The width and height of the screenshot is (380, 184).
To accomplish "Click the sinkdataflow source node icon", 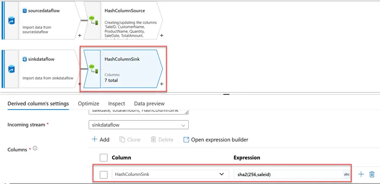I will 12,69.
